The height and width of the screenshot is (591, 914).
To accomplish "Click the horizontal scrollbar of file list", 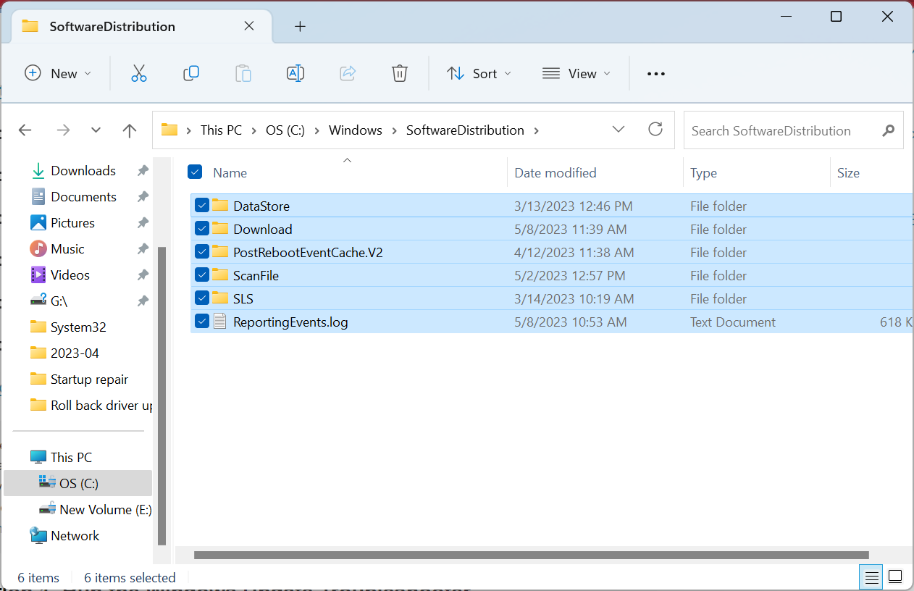I will (531, 556).
